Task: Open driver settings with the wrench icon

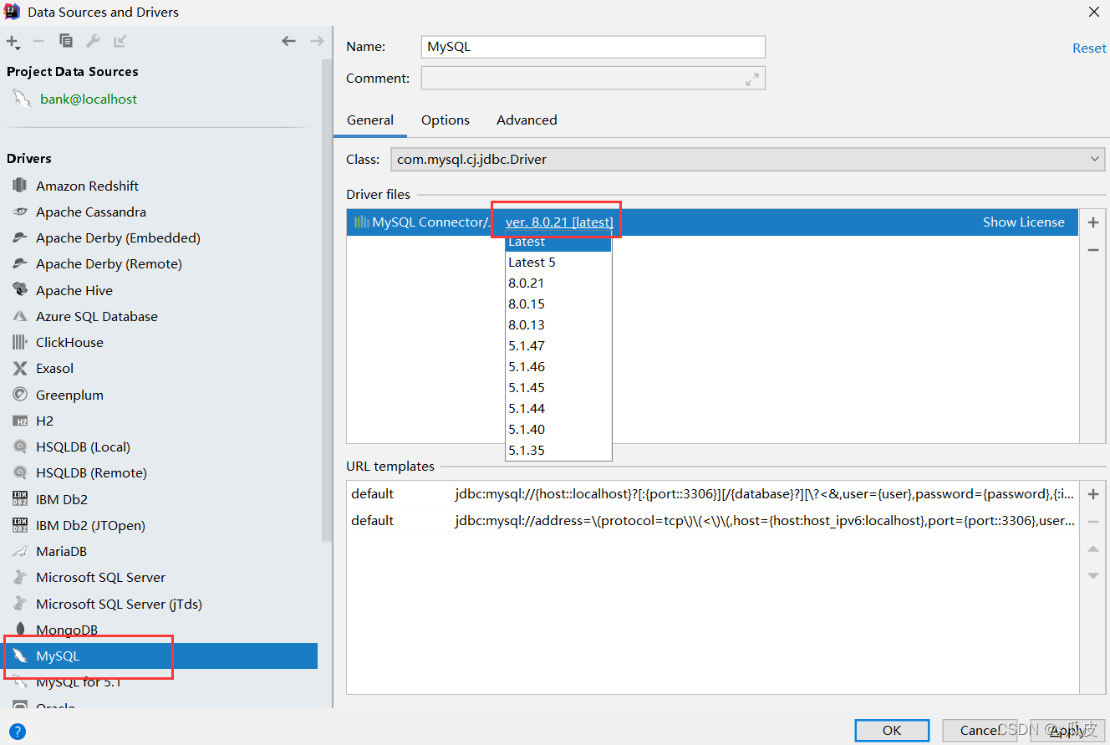Action: 93,40
